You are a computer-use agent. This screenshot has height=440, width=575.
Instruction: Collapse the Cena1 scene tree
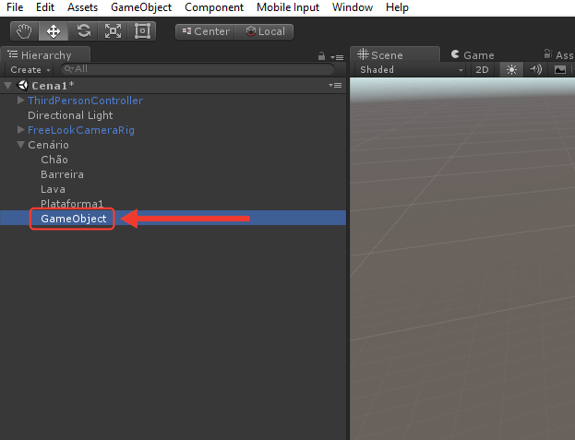coord(7,86)
